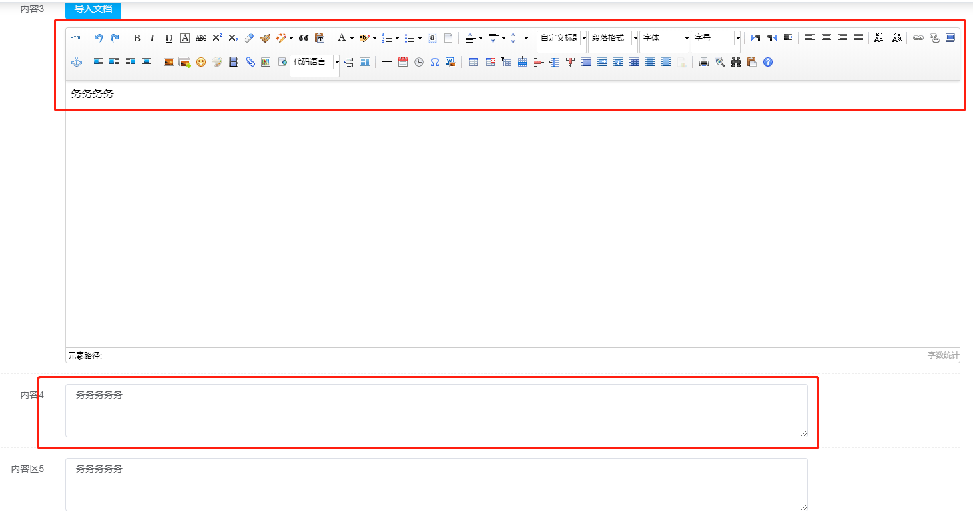
Task: Toggle underline formatting
Action: [x=169, y=38]
